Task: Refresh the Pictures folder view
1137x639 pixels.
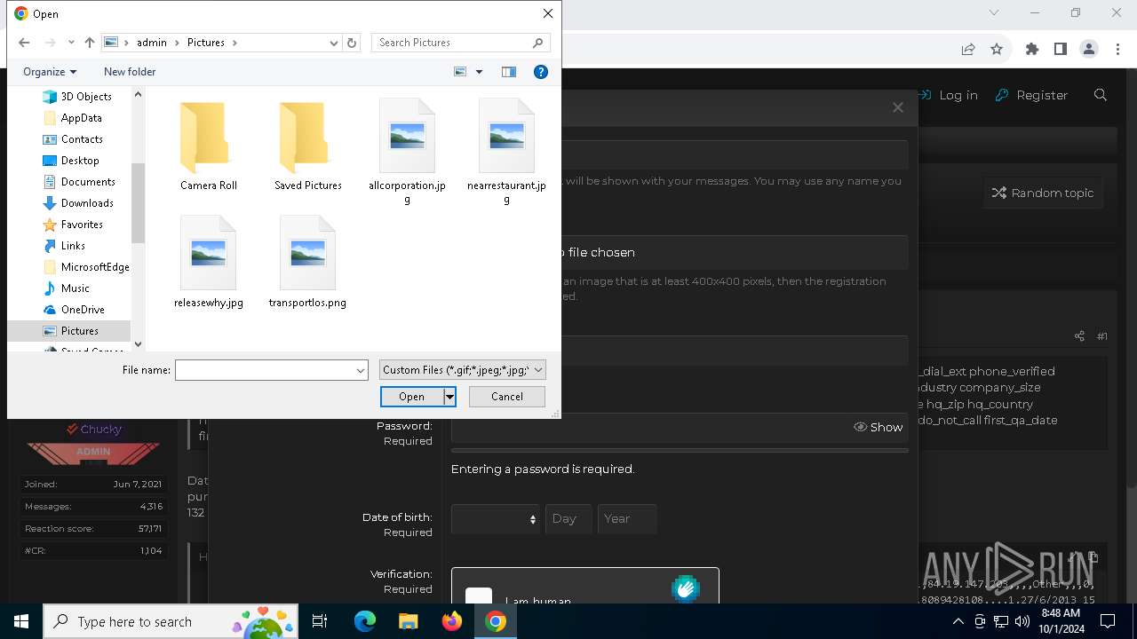Action: click(x=352, y=43)
